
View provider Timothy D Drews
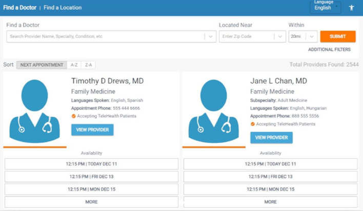click(92, 130)
